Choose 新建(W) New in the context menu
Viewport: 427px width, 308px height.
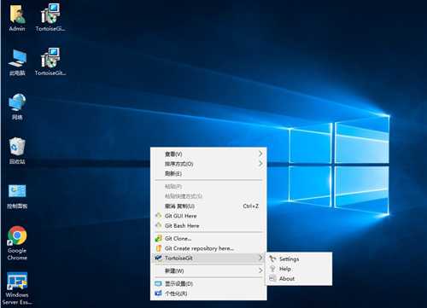[x=208, y=270]
